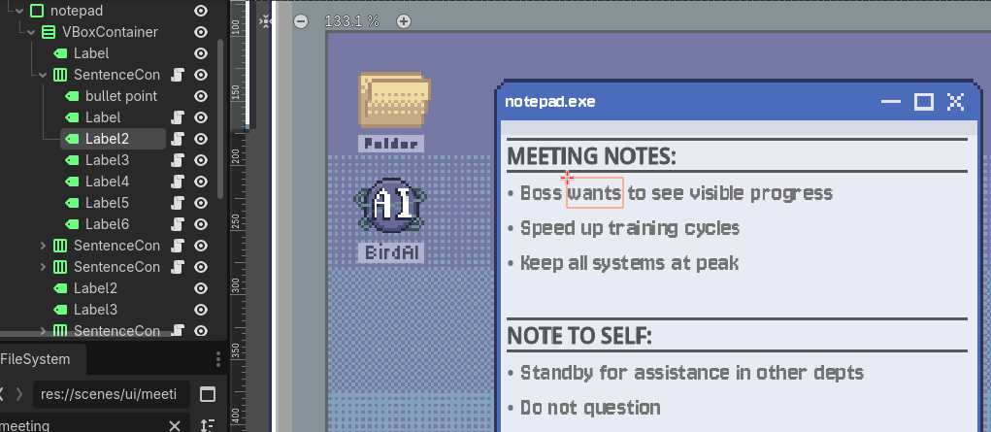
Task: Toggle the eye icon on the highlighted Label2 row
Action: point(201,139)
